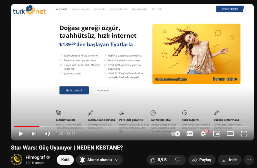Click the Hızlı bağlantı icon
Viewport: 257px width, 168px height.
point(185,113)
